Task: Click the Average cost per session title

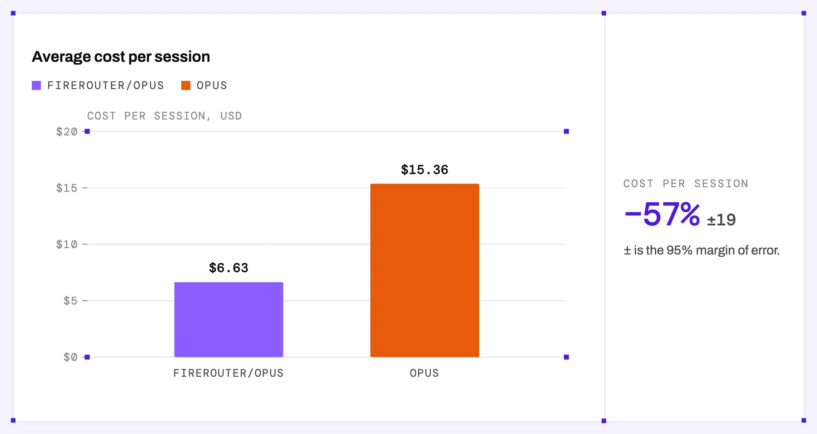Action: coord(121,57)
